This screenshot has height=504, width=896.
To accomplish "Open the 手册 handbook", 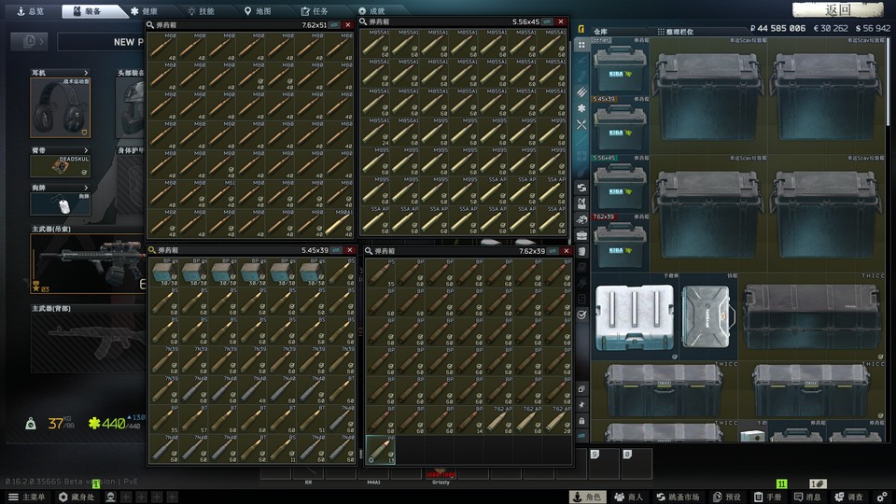I will tap(767, 497).
